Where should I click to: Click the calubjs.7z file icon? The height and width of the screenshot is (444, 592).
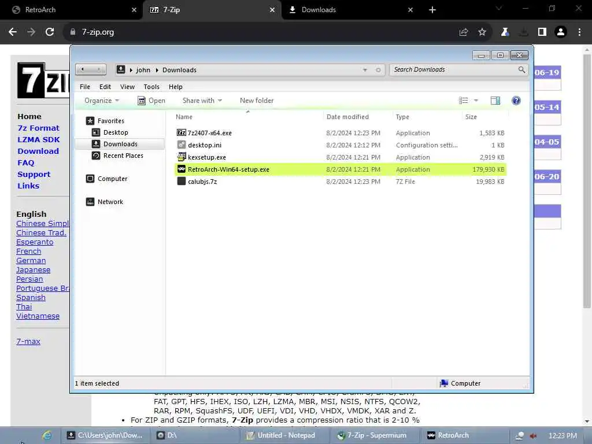click(x=181, y=181)
